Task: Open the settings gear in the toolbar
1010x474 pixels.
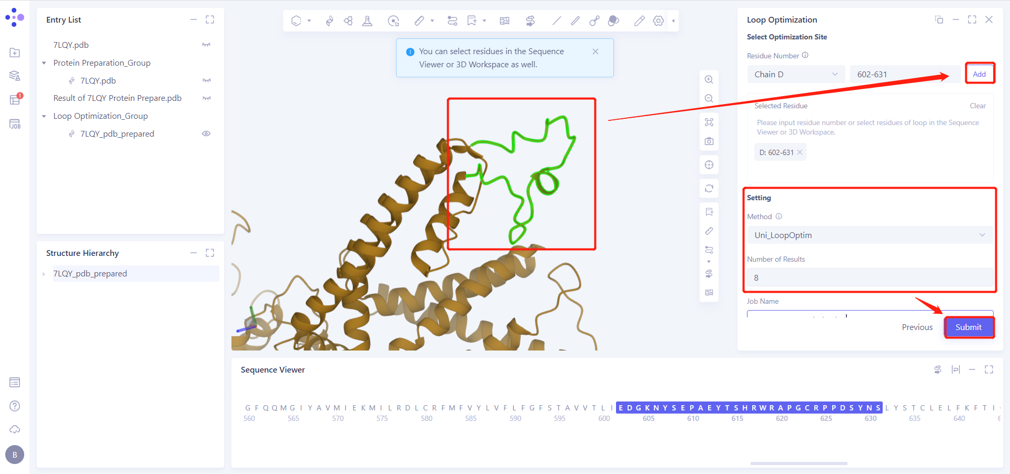Action: [658, 20]
